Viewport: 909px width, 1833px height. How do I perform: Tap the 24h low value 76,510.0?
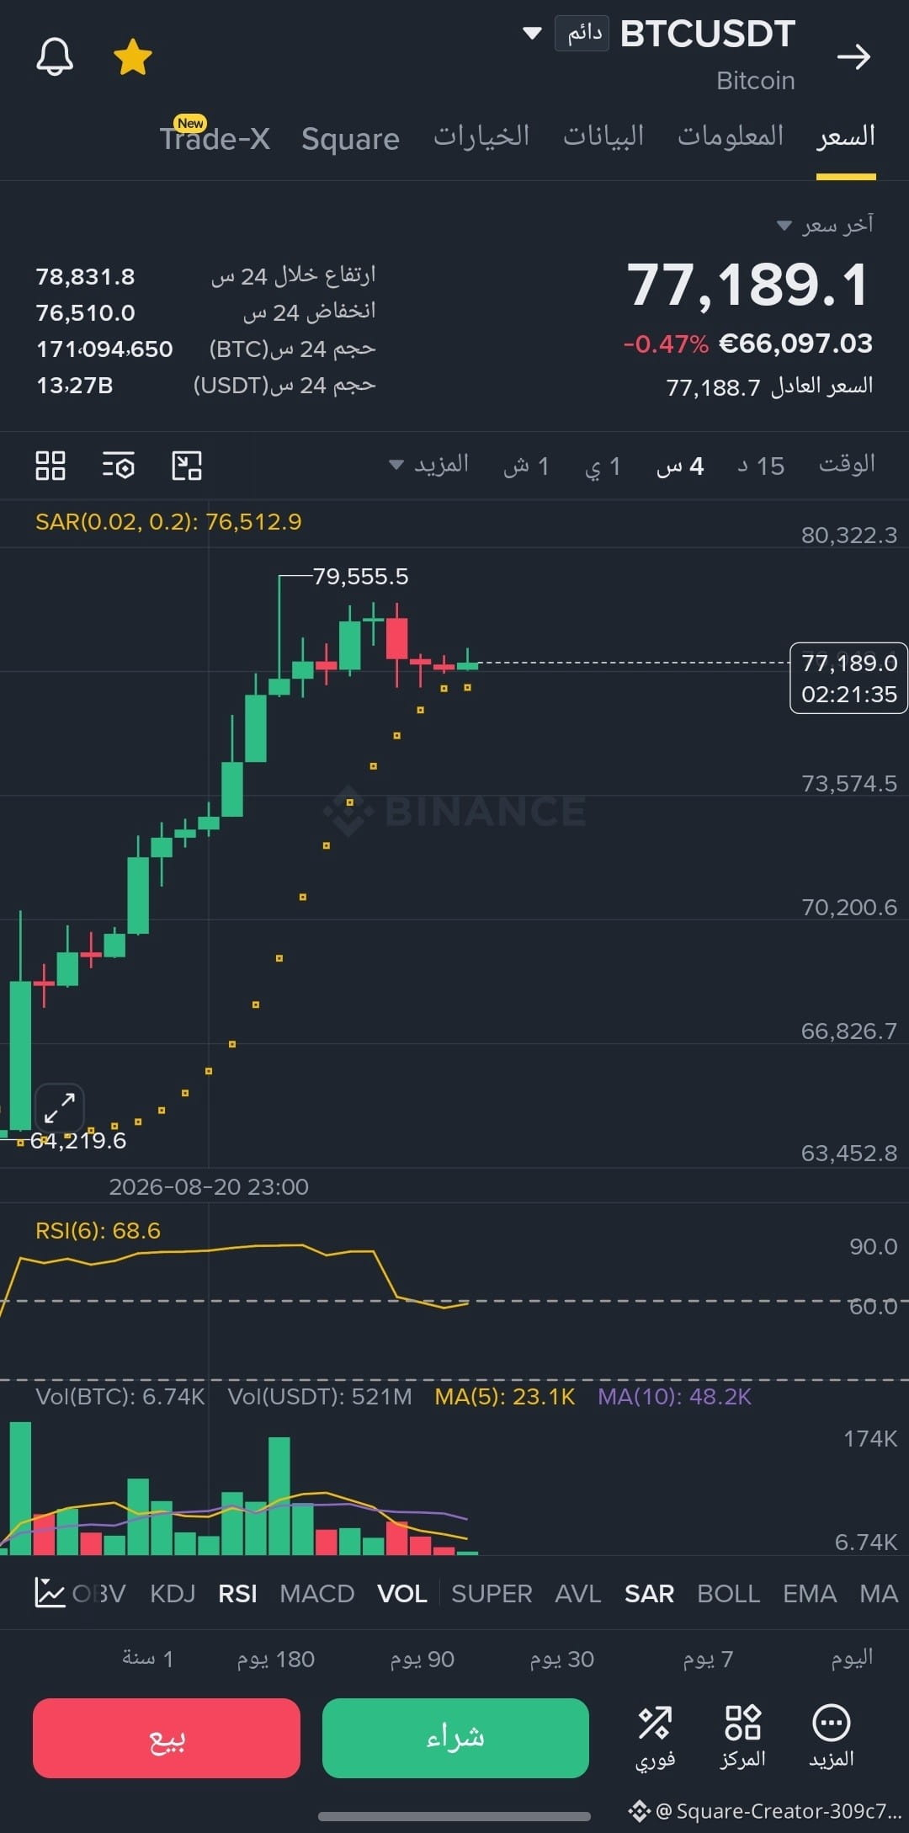click(85, 312)
